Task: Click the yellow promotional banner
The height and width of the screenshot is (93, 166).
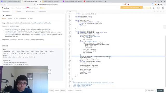Action: click(132, 7)
